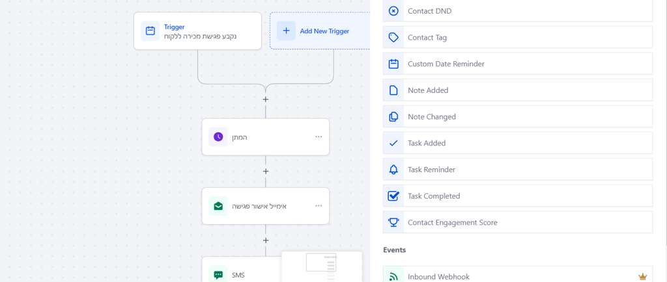The width and height of the screenshot is (667, 282).
Task: Select the SMS step card
Action: pyautogui.click(x=241, y=270)
